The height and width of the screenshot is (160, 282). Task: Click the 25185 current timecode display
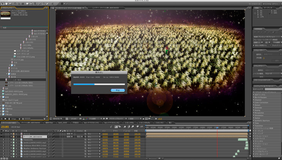pyautogui.click(x=5, y=127)
